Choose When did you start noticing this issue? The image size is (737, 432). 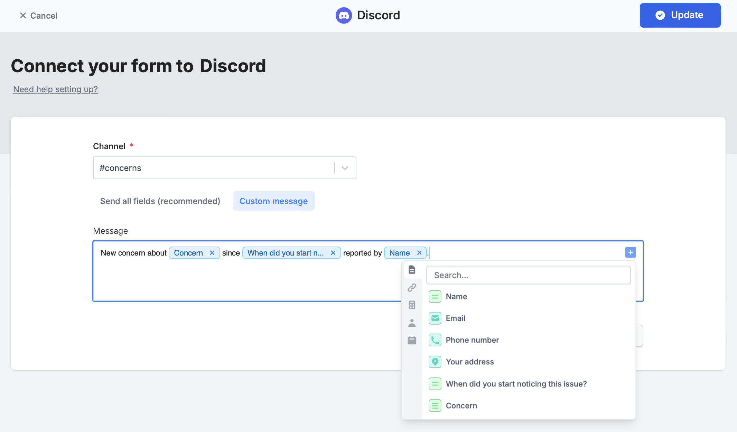tap(516, 384)
